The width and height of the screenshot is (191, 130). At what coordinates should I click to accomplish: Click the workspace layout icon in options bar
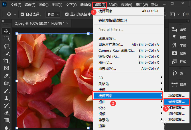point(172,15)
